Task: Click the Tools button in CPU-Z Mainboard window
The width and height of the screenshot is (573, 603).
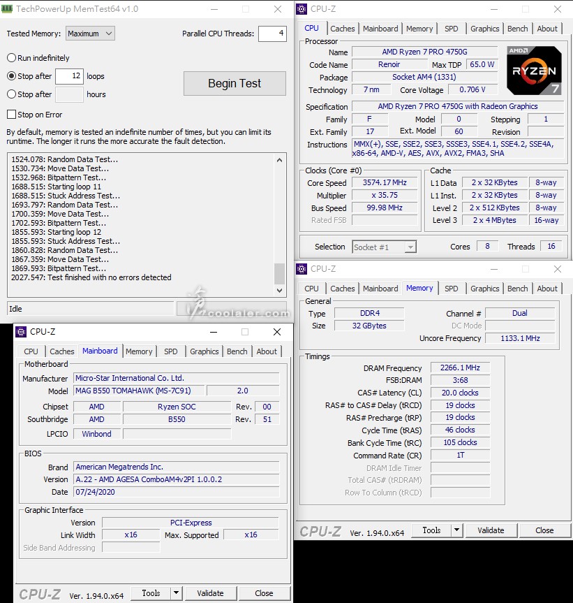Action: 151,593
